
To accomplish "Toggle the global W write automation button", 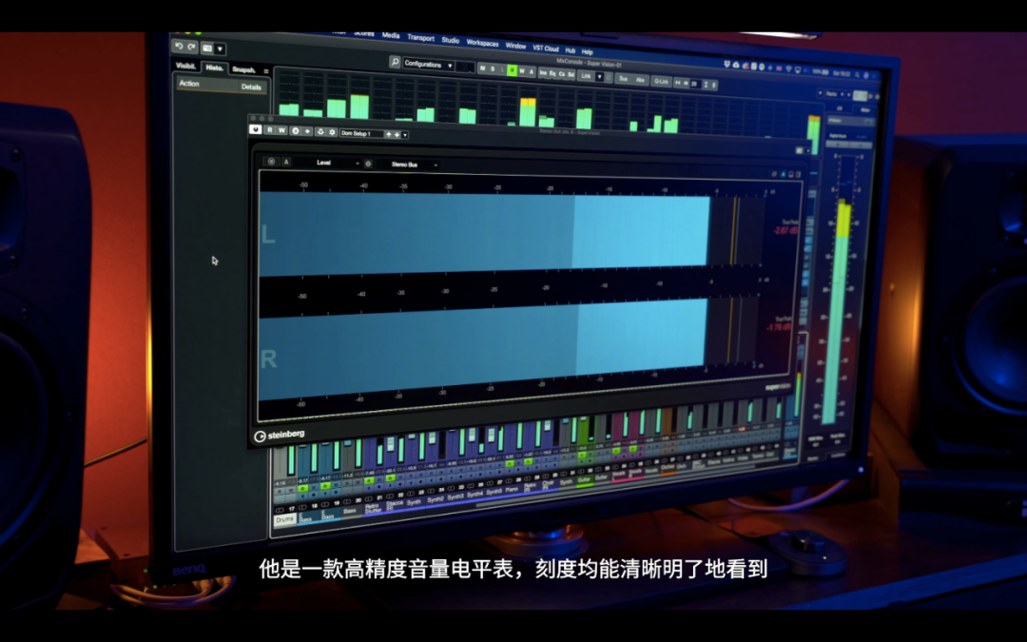I will click(x=522, y=70).
